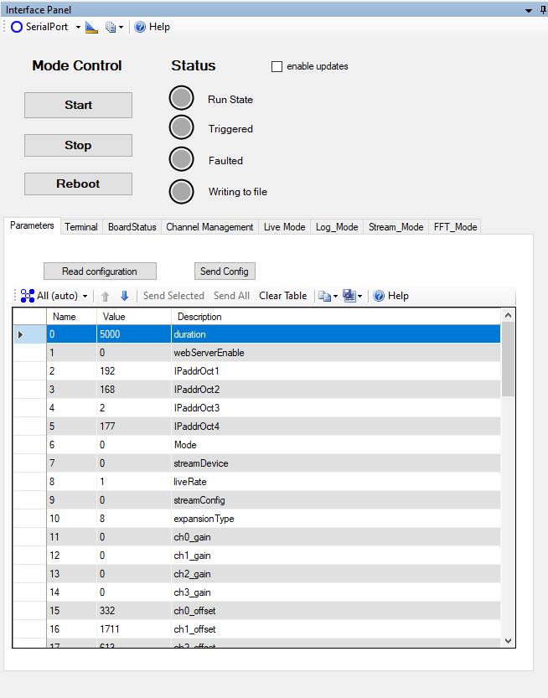Switch to the Channel Management tab
This screenshot has height=698, width=548.
(209, 227)
